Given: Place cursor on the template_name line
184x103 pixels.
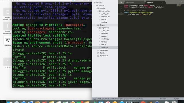Looking at the screenshot, I should click(x=140, y=14).
